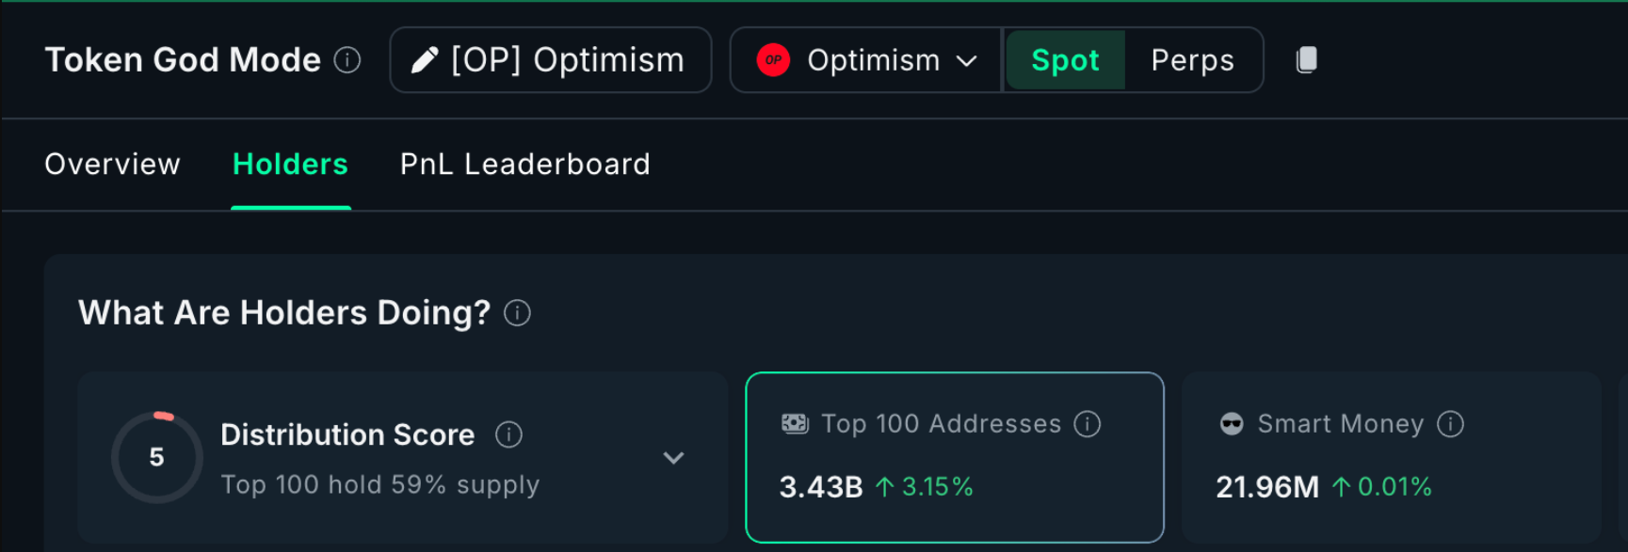Click the red Optimism OP logo
Image resolution: width=1628 pixels, height=552 pixels.
point(773,60)
